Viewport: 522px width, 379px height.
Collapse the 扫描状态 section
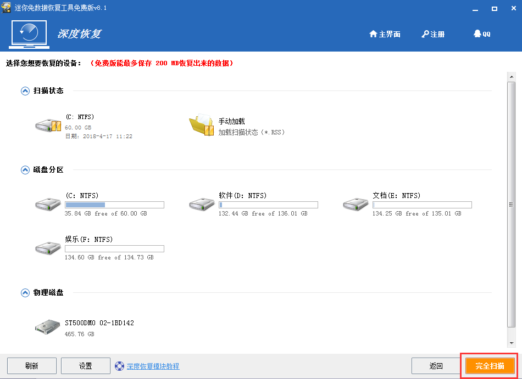[x=25, y=91]
